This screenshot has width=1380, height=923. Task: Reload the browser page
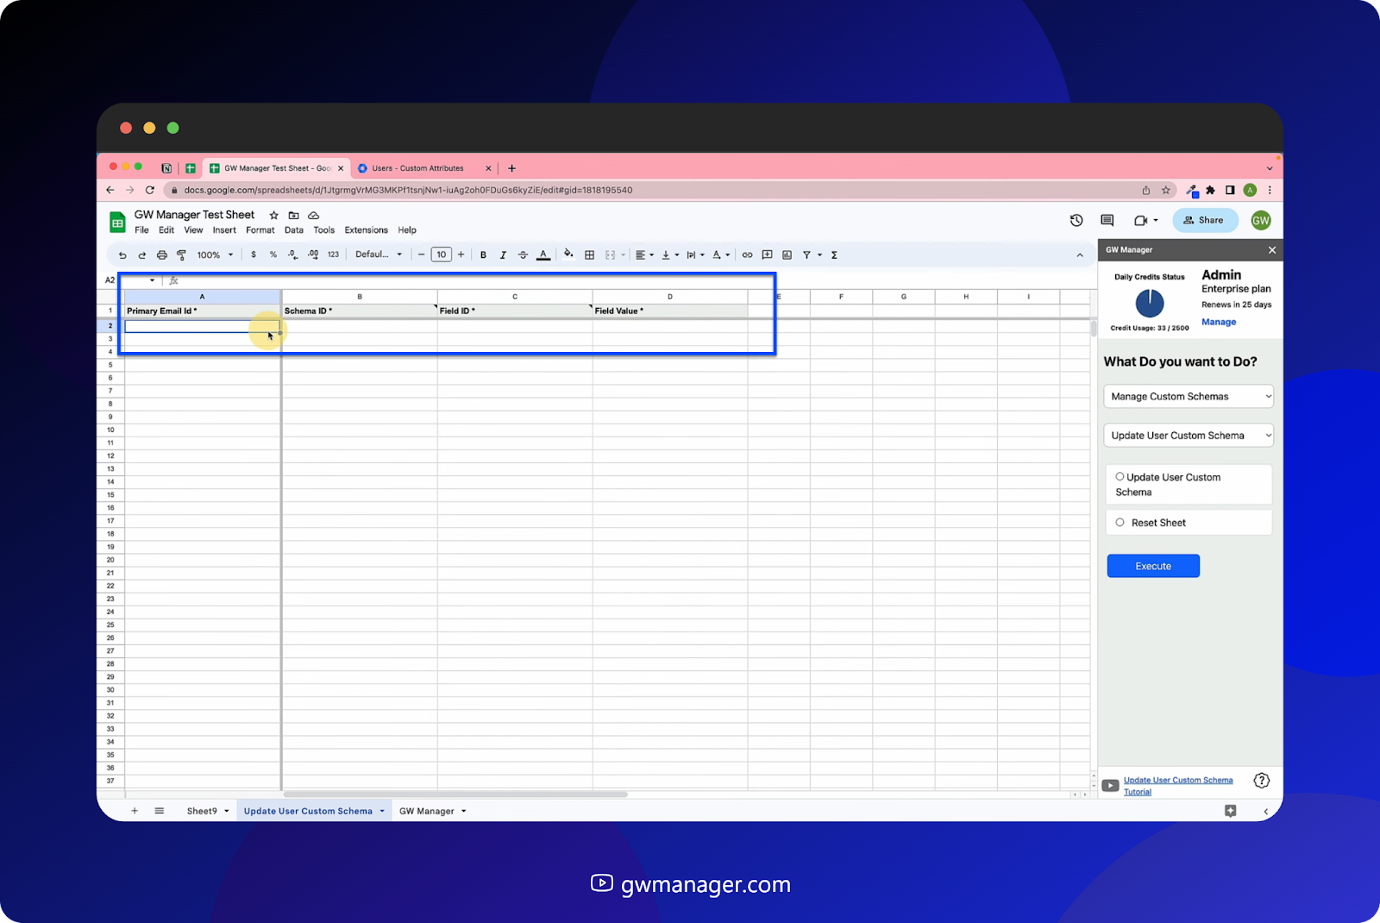149,190
